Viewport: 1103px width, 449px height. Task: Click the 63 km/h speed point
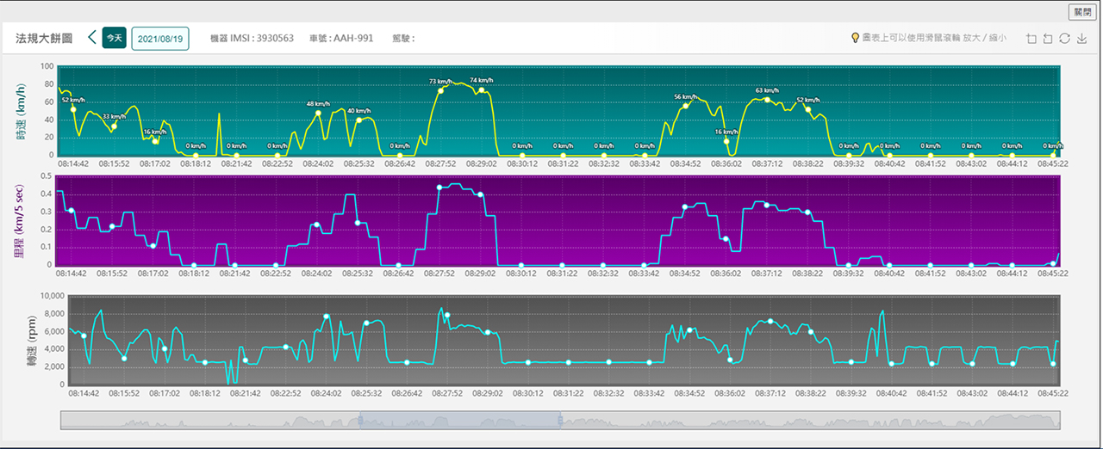click(x=767, y=100)
